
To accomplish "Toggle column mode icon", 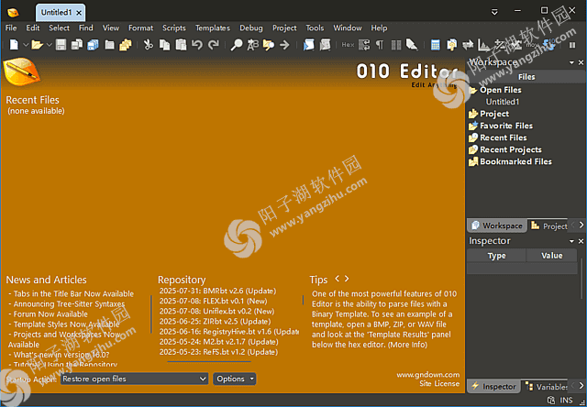I will (x=395, y=45).
